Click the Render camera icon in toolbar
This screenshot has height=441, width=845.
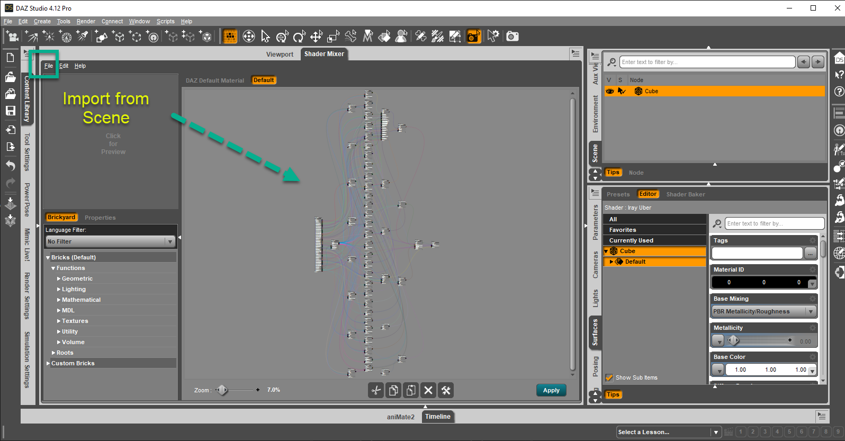[x=512, y=36]
